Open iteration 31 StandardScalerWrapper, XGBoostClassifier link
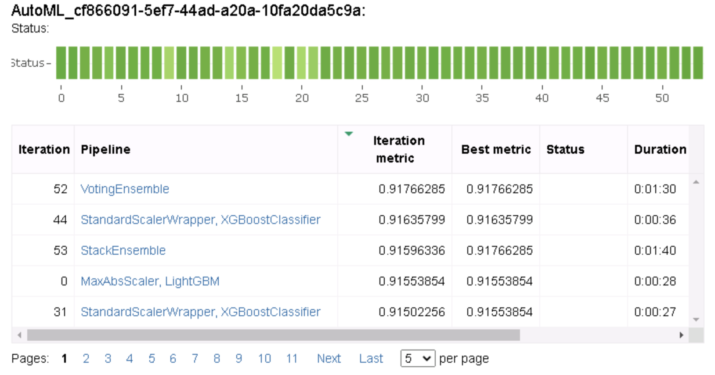The width and height of the screenshot is (715, 375). [x=200, y=312]
